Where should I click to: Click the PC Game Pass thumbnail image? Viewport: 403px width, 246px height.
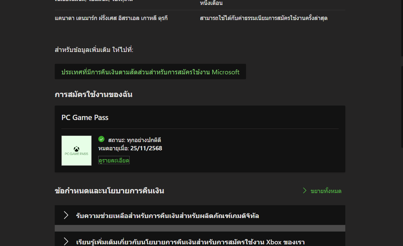click(x=77, y=151)
